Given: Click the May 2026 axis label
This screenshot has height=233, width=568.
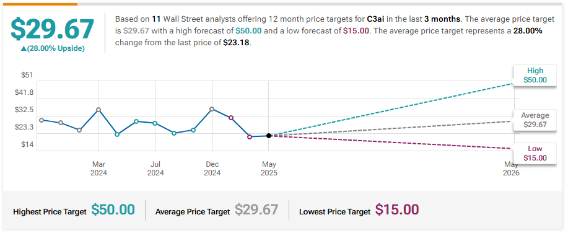Looking at the screenshot, I should click(x=511, y=169).
